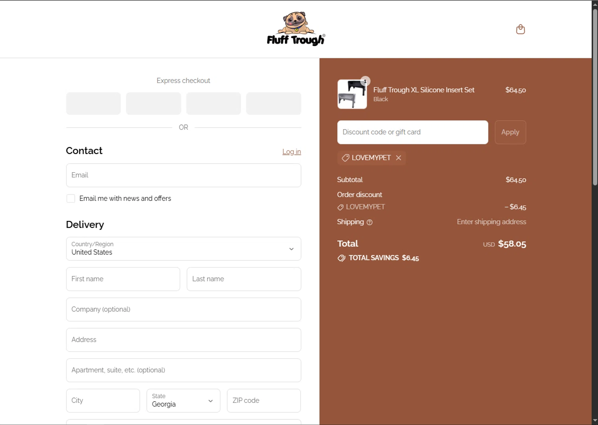Focus the Last name field
The width and height of the screenshot is (598, 425).
[x=244, y=279]
